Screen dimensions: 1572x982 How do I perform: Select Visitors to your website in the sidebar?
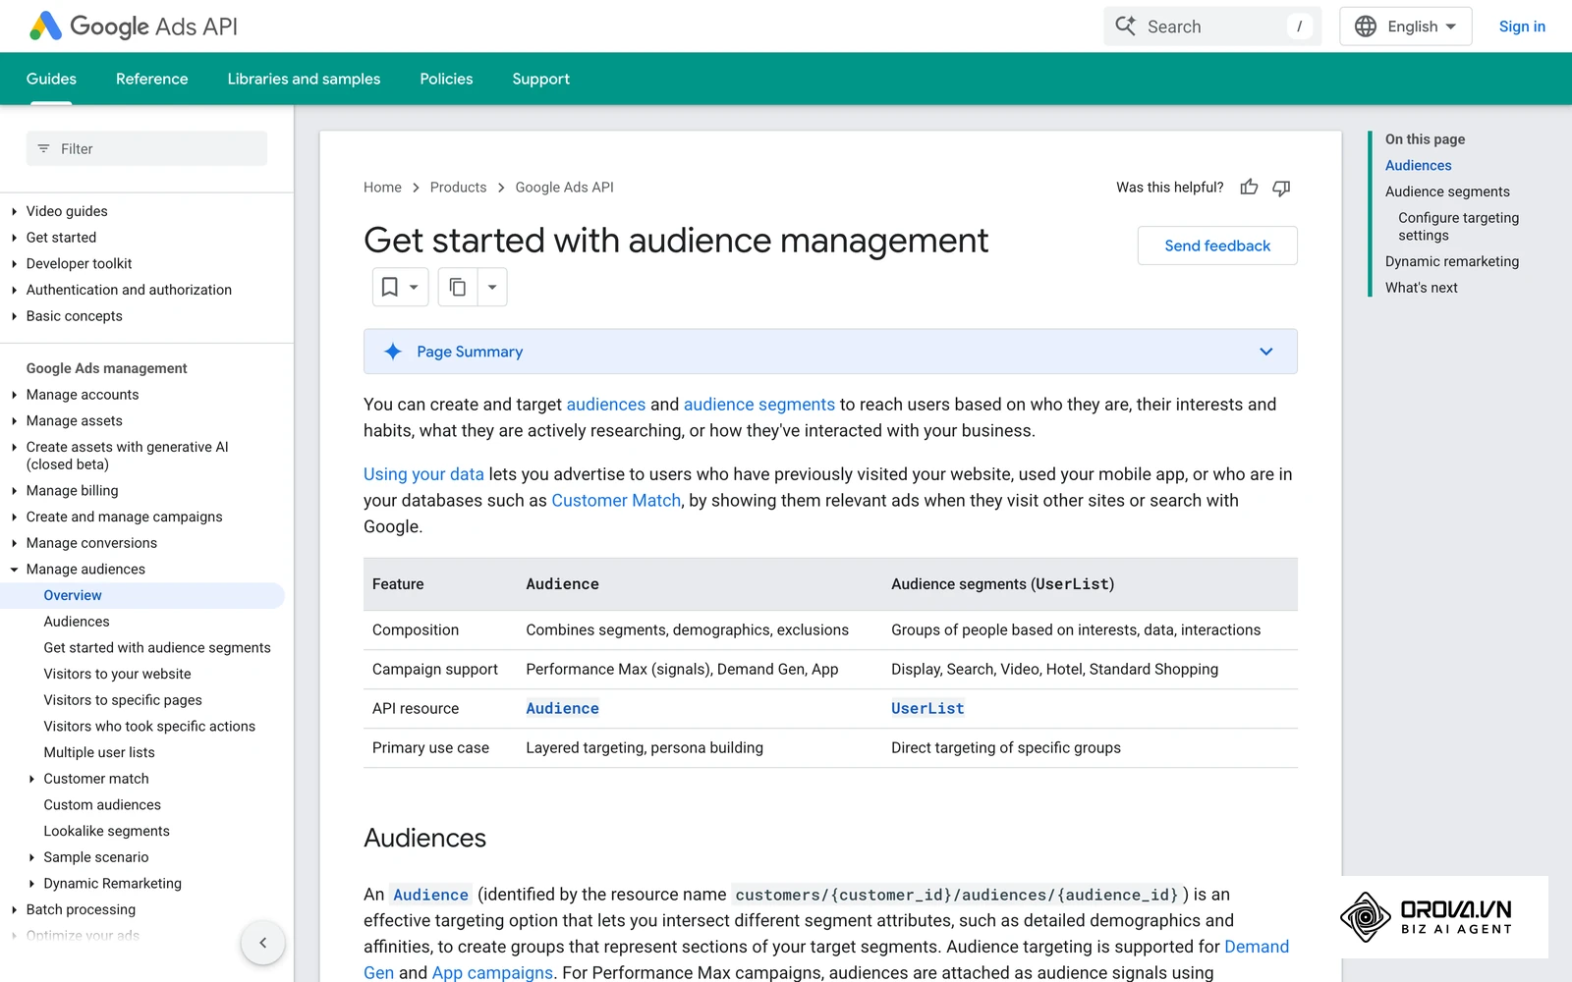[x=117, y=674]
